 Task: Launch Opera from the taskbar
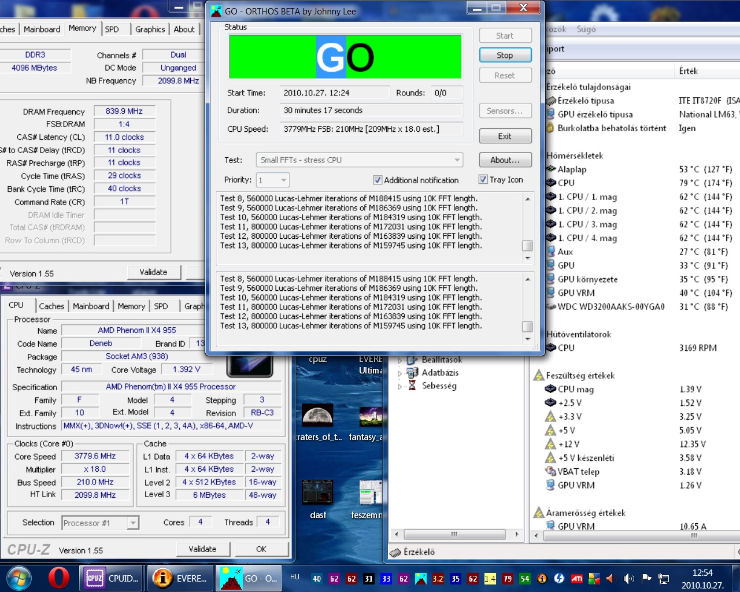[x=58, y=578]
